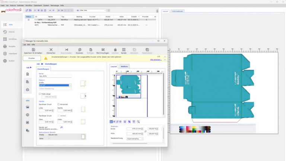286x161 pixels.
Task: Select the Einstellungen tab
Action: [x=43, y=69]
